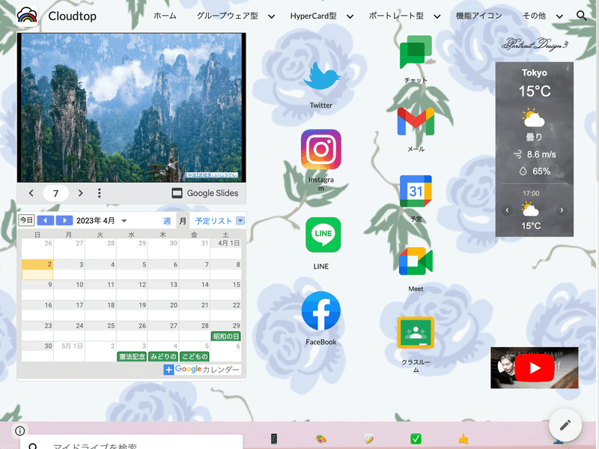Open the Google Classroom icon

[416, 332]
